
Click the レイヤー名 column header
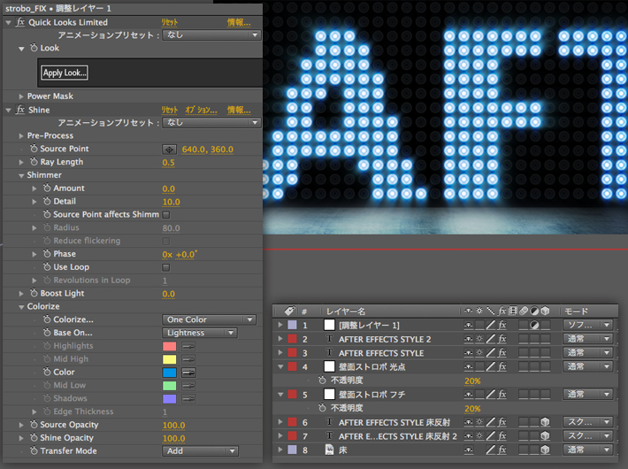click(x=345, y=311)
